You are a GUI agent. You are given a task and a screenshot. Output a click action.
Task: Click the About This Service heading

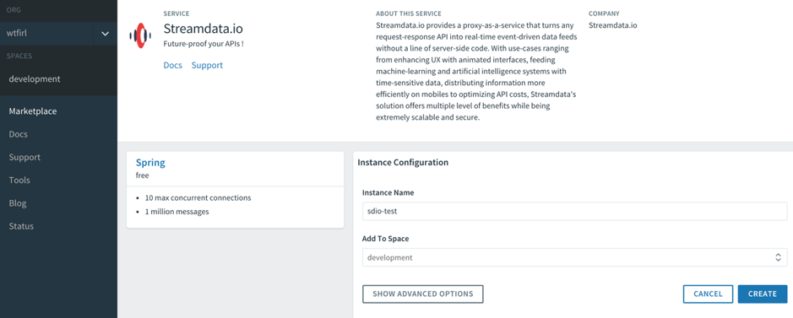[408, 13]
